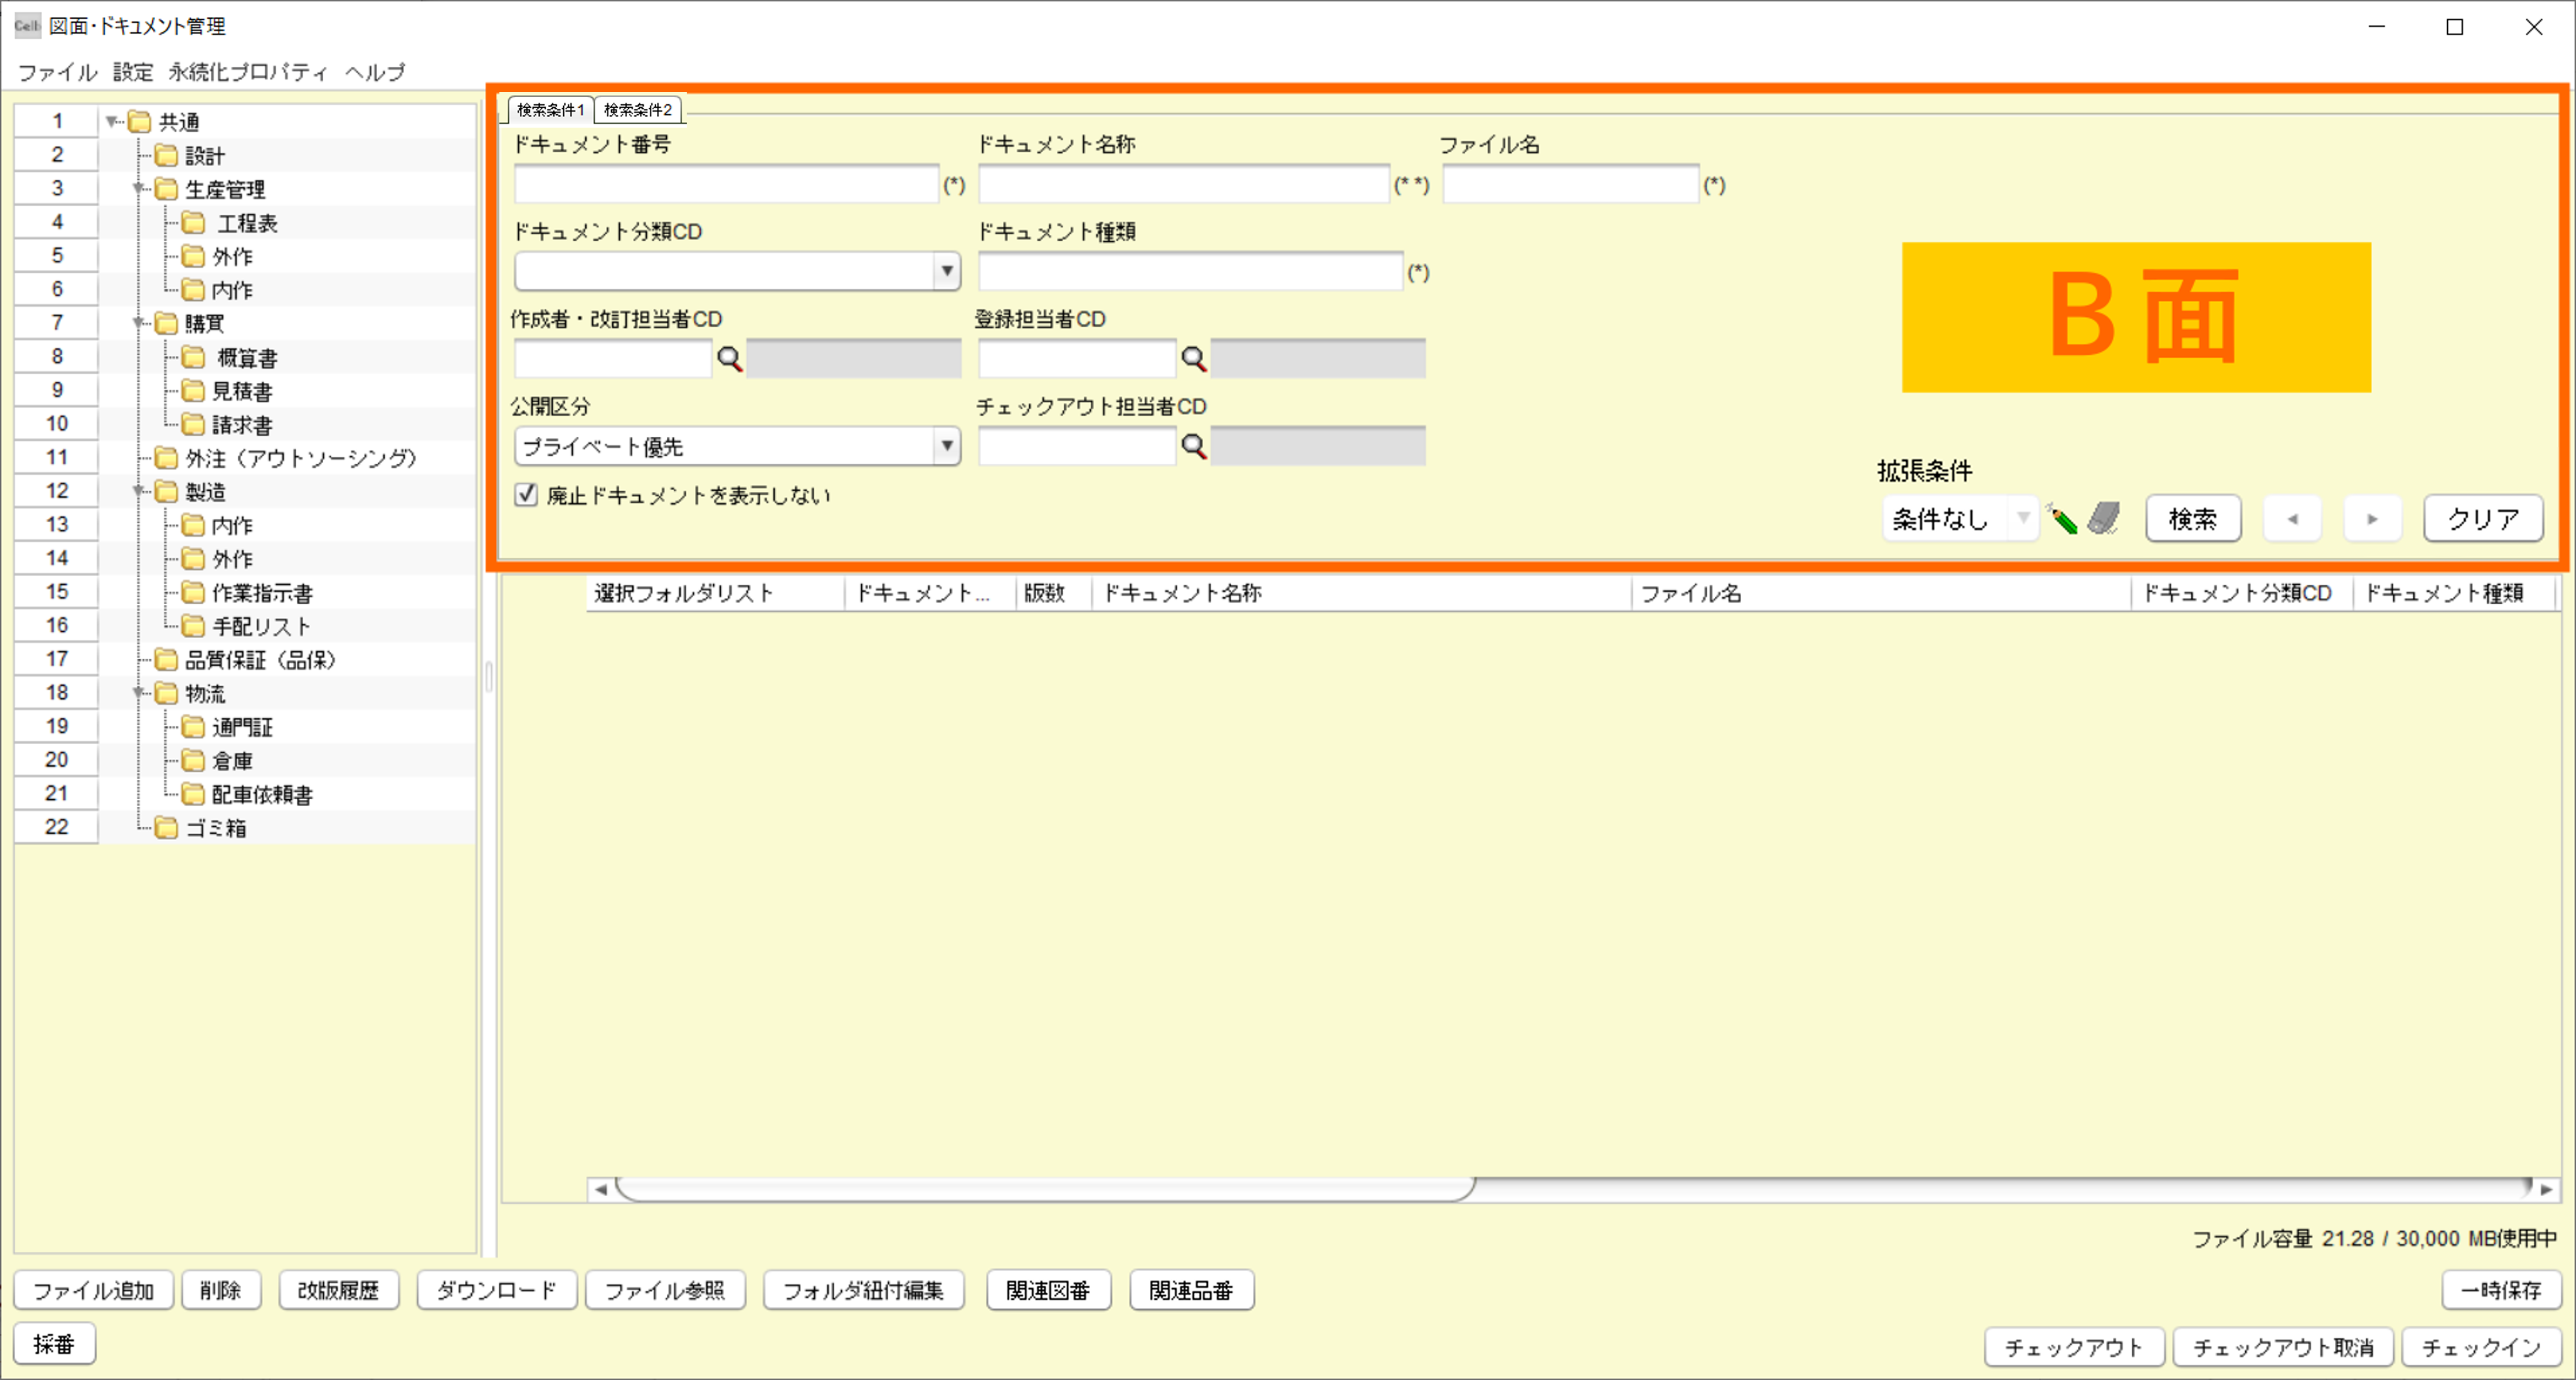Click the 外注（アウトソーシング） folder icon

click(x=167, y=458)
